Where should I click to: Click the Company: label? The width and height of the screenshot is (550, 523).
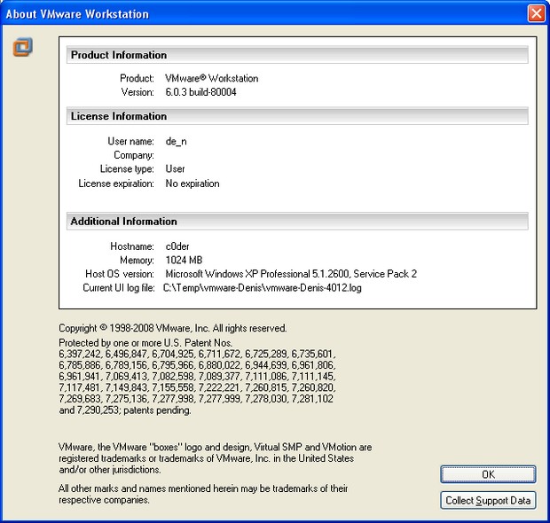click(134, 155)
